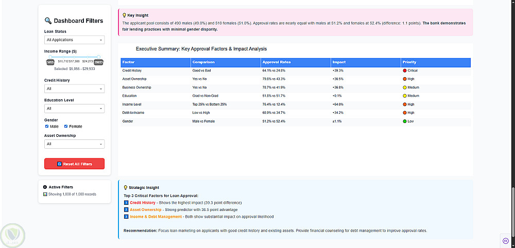The image size is (515, 248).
Task: Expand the Credit History filter dropdown
Action: click(x=75, y=89)
